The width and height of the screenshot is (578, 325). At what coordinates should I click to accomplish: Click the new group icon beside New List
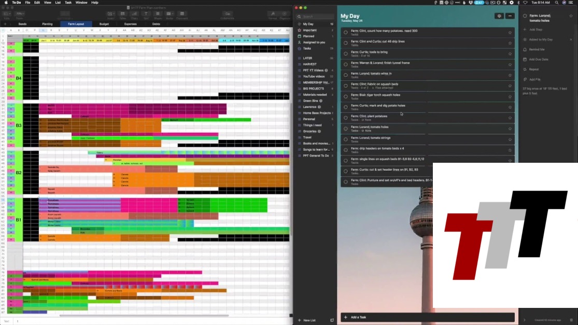coord(332,320)
